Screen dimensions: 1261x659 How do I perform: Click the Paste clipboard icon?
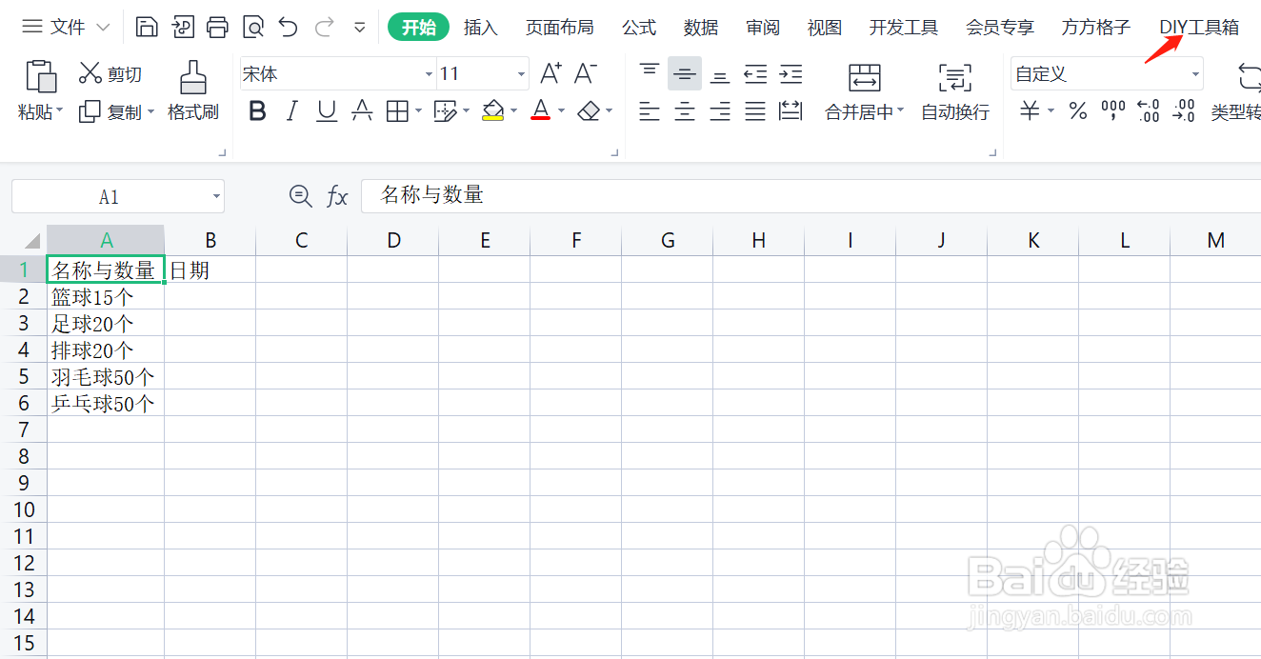[x=40, y=76]
